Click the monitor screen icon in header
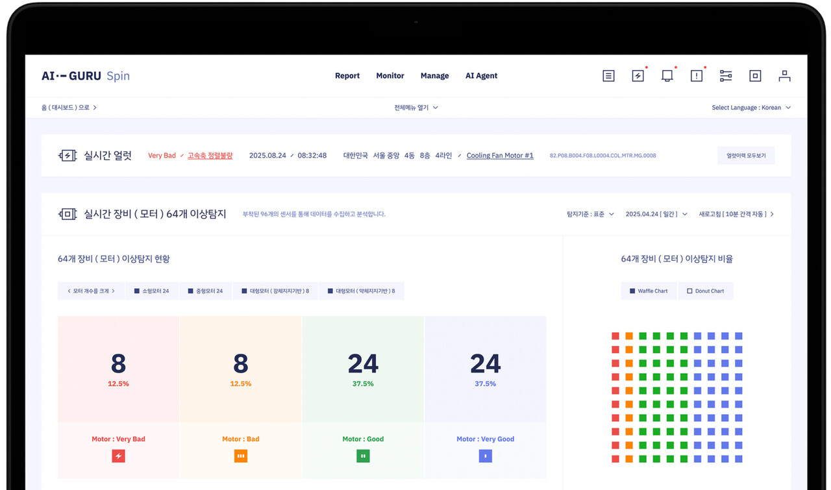831x490 pixels. click(x=667, y=76)
